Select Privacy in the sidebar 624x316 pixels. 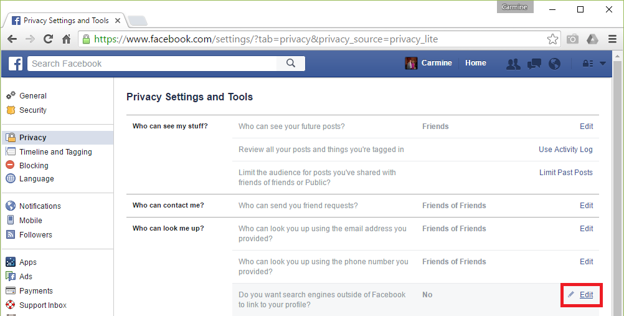[x=58, y=138]
